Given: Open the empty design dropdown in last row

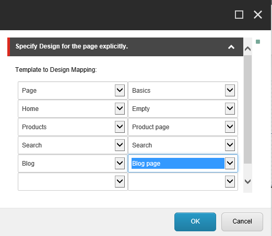Looking at the screenshot, I should tap(230, 181).
